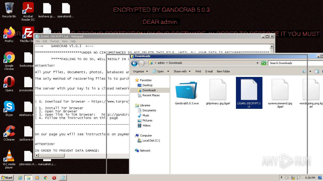Click Notepad horizontal scrollbar thumb
Viewport: 323px width, 181px height.
point(51,156)
